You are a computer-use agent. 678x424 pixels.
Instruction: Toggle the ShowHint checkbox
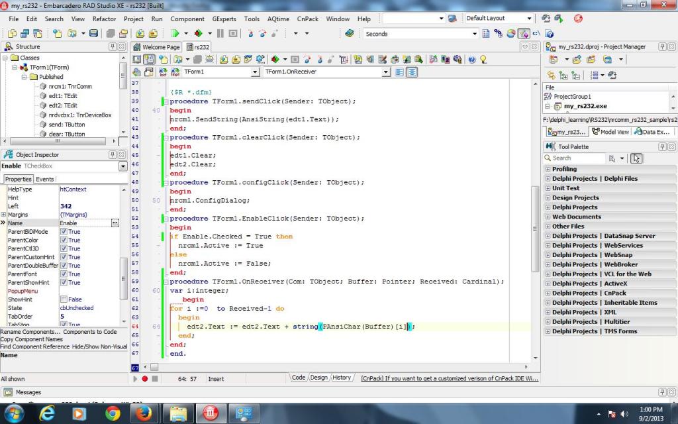(x=64, y=299)
